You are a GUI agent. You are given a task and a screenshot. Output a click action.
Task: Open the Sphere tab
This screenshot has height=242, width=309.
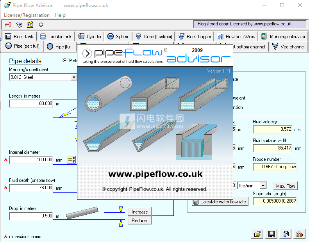pyautogui.click(x=118, y=36)
